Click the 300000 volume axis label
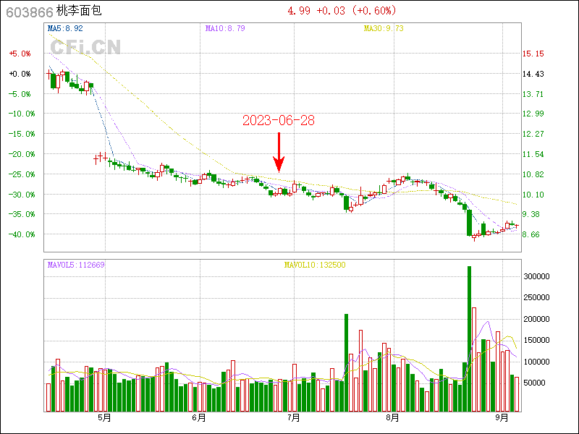The image size is (579, 434). (536, 276)
